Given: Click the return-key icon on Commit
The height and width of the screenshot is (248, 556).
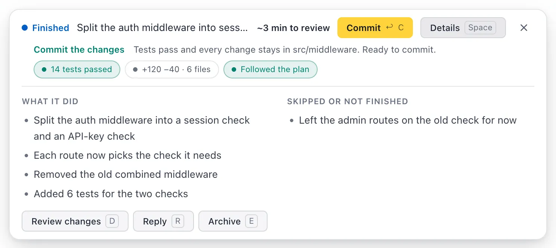Looking at the screenshot, I should point(390,27).
